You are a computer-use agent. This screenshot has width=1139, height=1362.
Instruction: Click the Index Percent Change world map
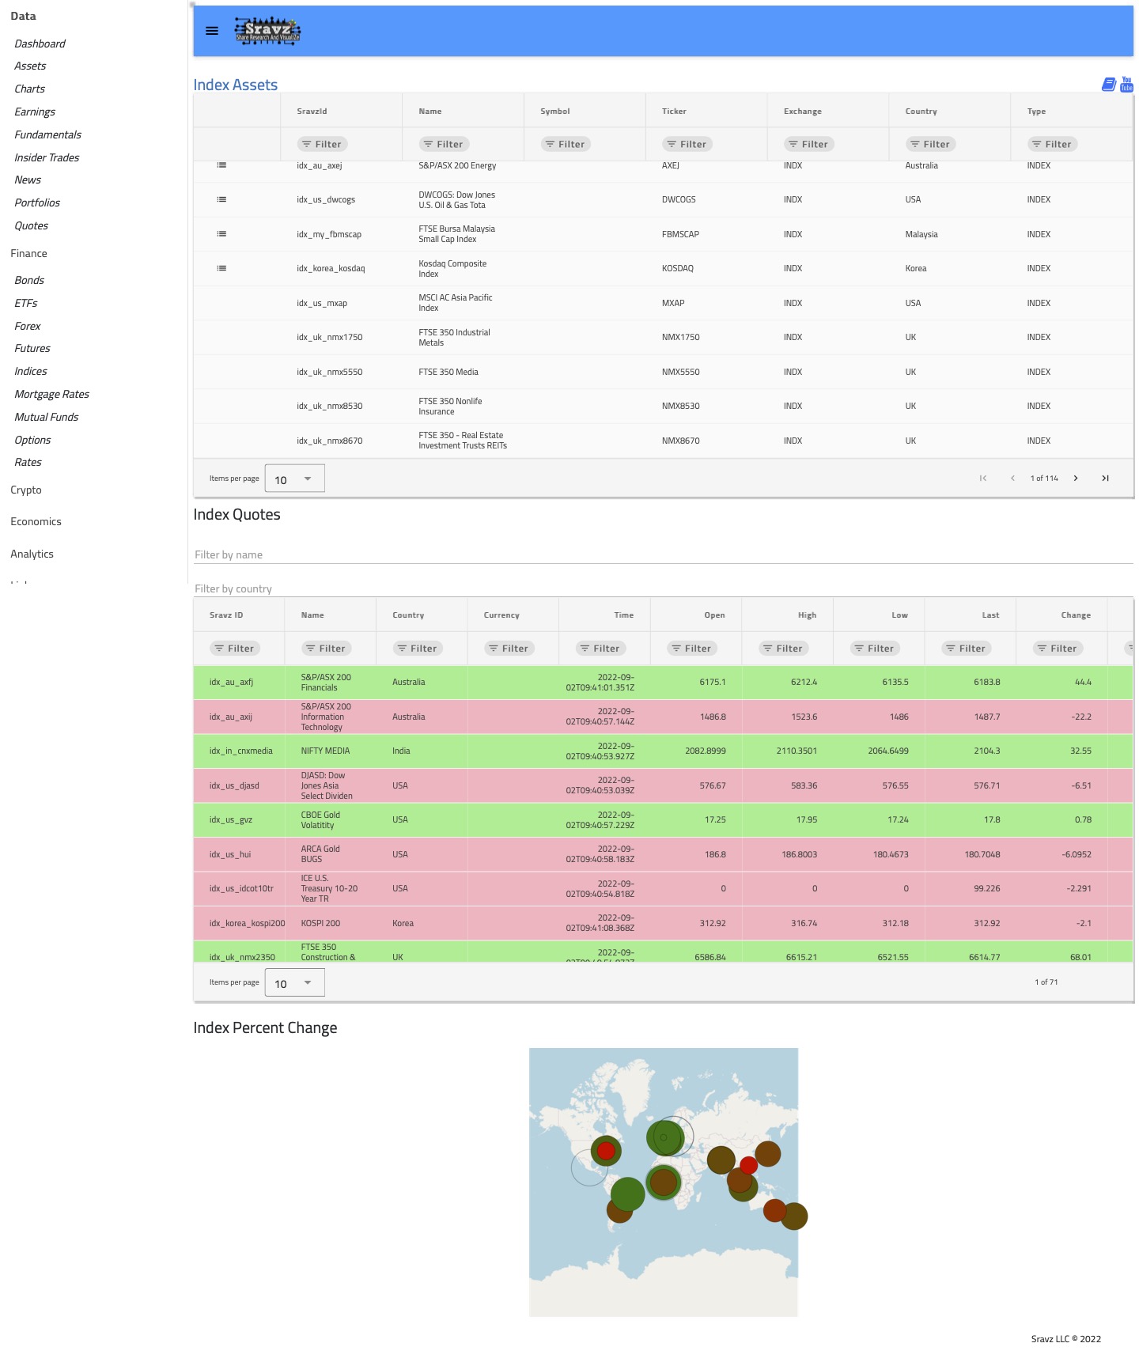(663, 1182)
